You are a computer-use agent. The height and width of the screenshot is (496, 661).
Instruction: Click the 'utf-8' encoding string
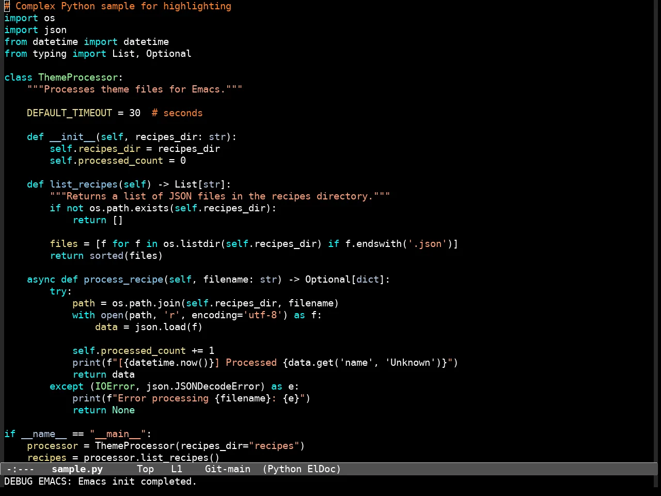(x=263, y=315)
